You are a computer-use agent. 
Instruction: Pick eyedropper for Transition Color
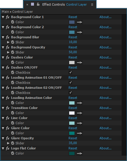click(80, 113)
